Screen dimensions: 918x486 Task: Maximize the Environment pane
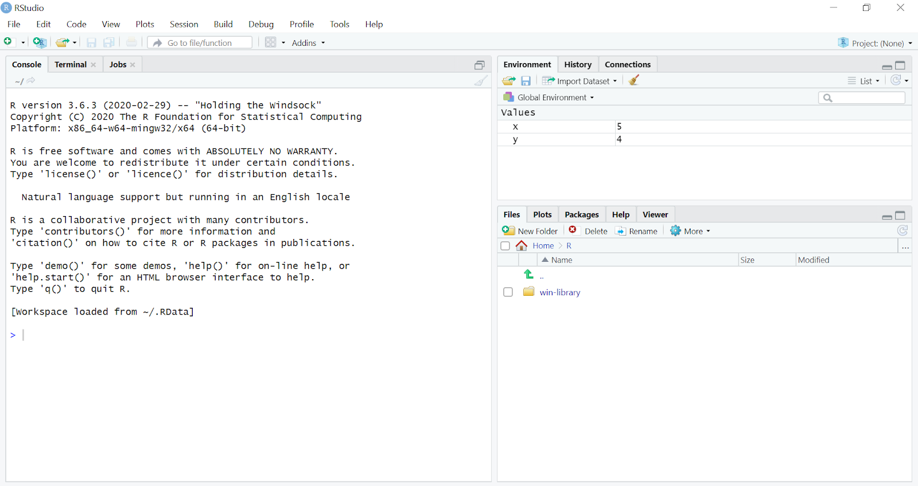(x=900, y=65)
